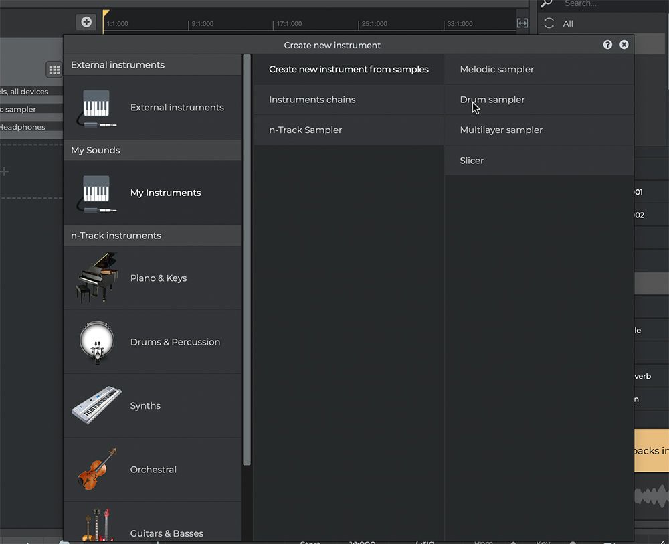Open My Instruments category
Image resolution: width=669 pixels, height=544 pixels.
click(x=153, y=193)
